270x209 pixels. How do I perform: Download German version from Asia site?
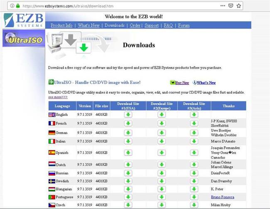[194, 133]
